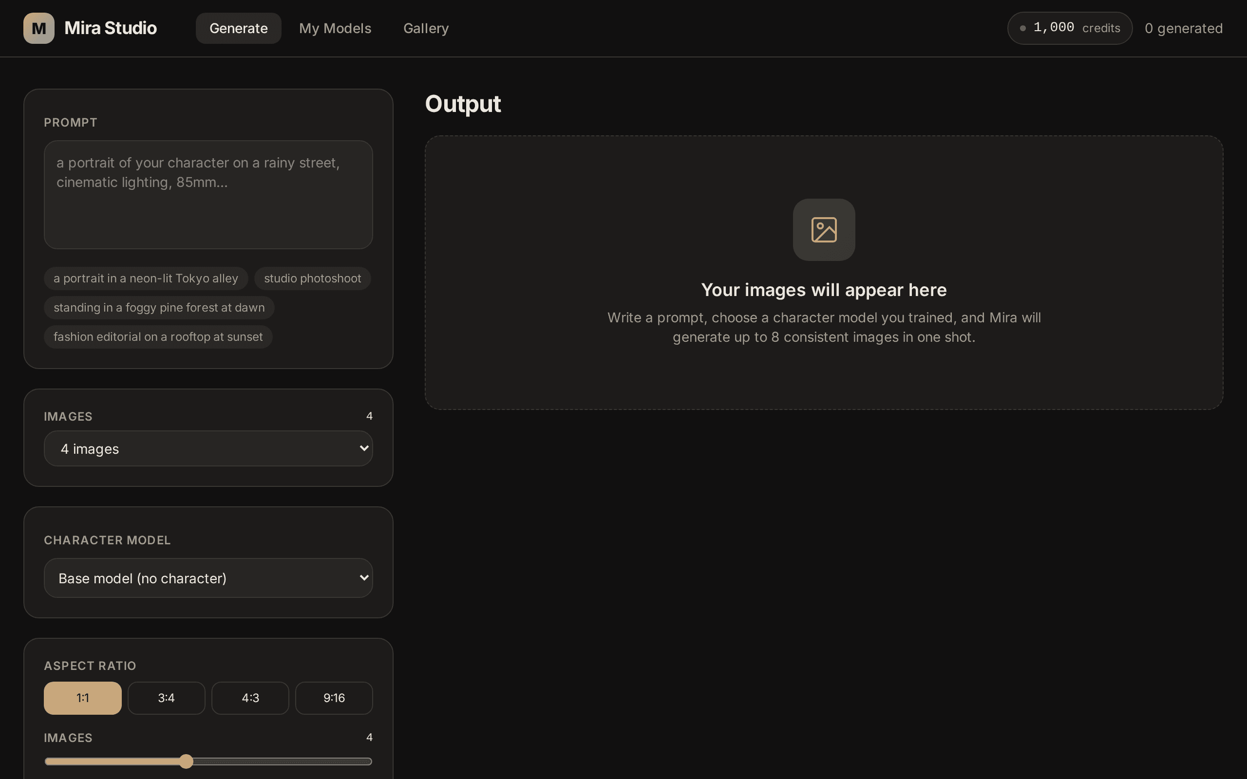Apply 'fashion editorial on a rooftop at sunset' chip

click(x=158, y=337)
